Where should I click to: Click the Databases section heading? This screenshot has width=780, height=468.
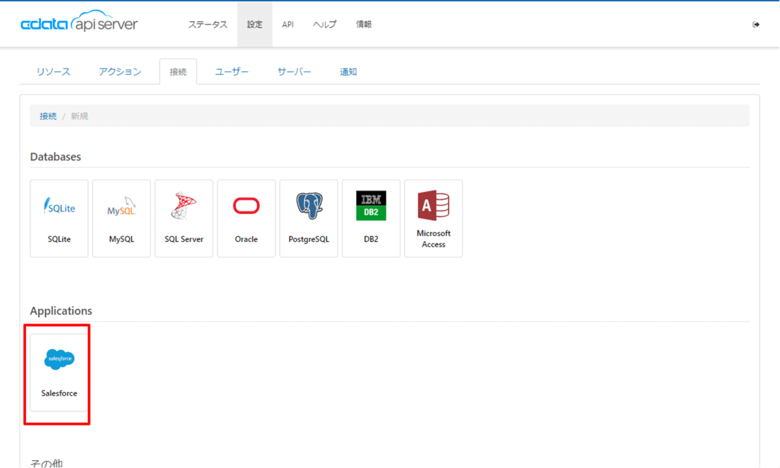55,157
